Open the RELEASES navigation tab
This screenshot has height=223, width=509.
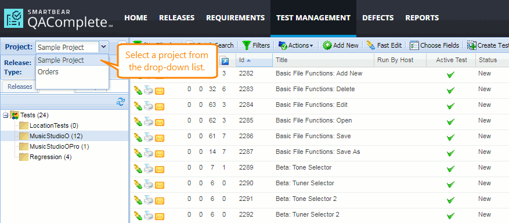(176, 18)
